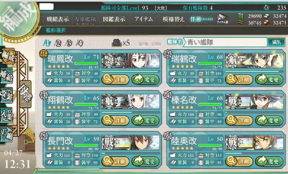Click 変更 button for 榛名改
This screenshot has width=288, height=174.
pyautogui.click(x=269, y=120)
